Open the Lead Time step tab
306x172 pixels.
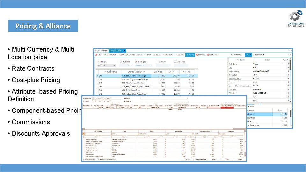[212, 55]
